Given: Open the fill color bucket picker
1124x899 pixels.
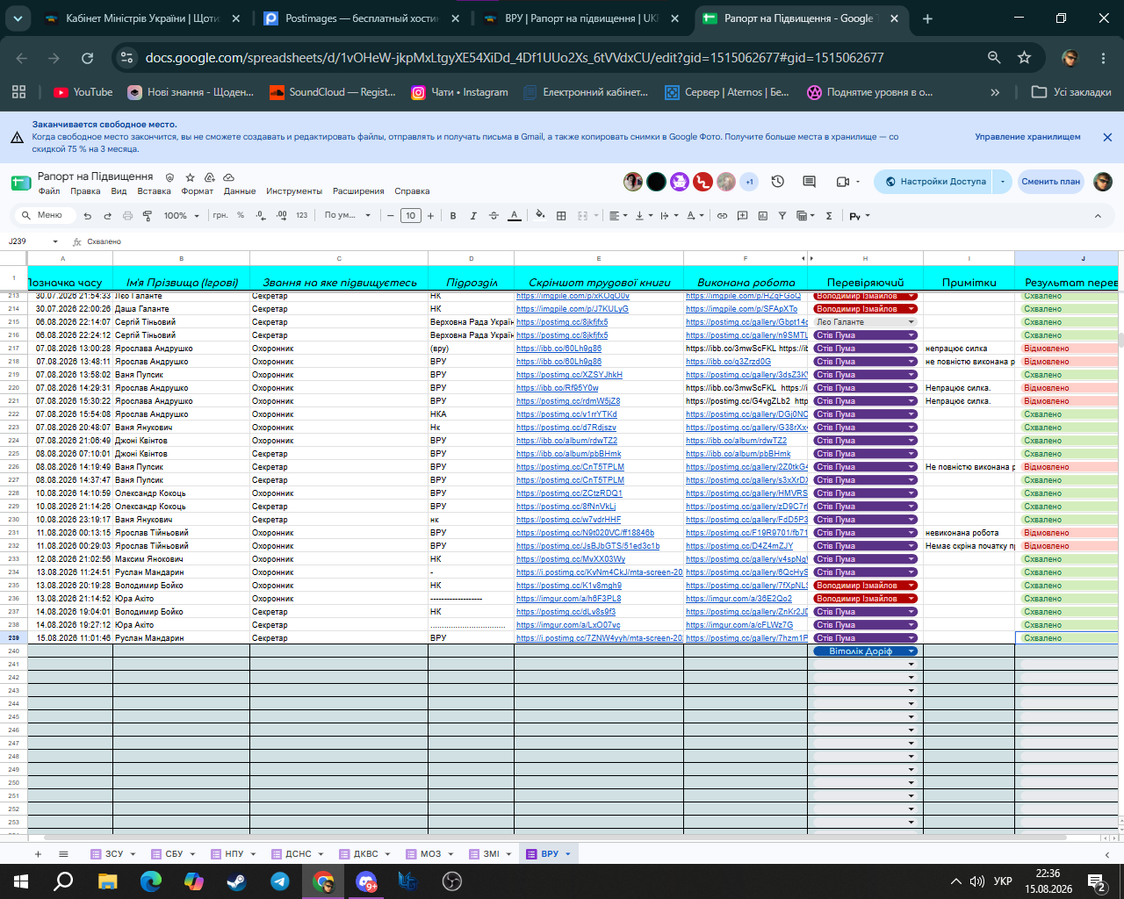Looking at the screenshot, I should 540,215.
